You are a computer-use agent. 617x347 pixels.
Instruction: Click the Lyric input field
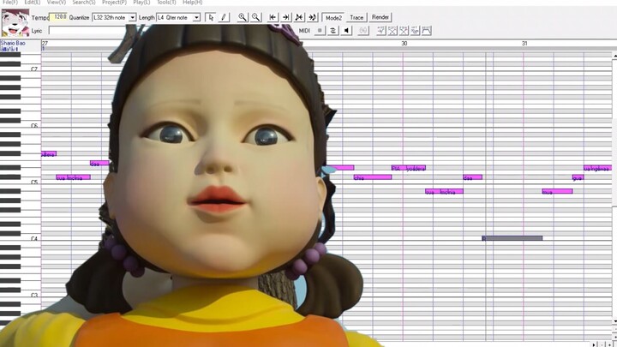[87, 31]
